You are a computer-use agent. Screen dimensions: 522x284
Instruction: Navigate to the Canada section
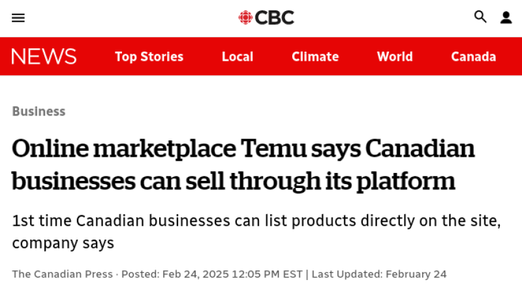point(474,57)
